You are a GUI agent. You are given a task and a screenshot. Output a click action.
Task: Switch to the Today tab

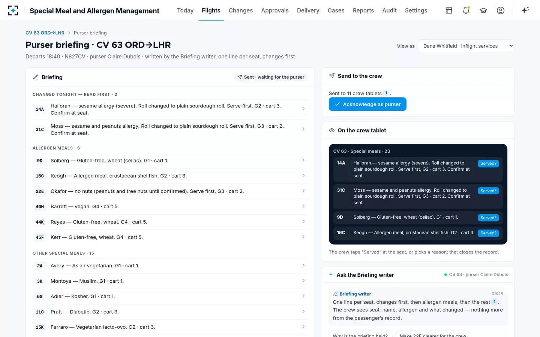pos(185,10)
